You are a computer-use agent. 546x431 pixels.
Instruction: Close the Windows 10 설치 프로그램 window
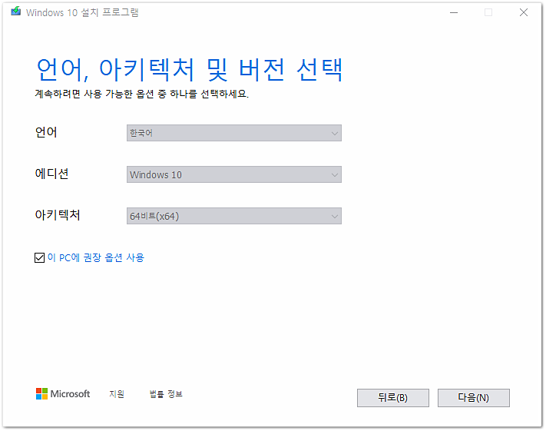pos(524,12)
